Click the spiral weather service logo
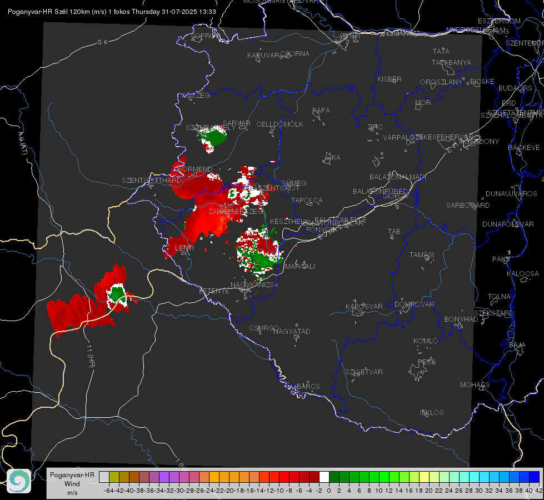The image size is (544, 500). coord(19,481)
